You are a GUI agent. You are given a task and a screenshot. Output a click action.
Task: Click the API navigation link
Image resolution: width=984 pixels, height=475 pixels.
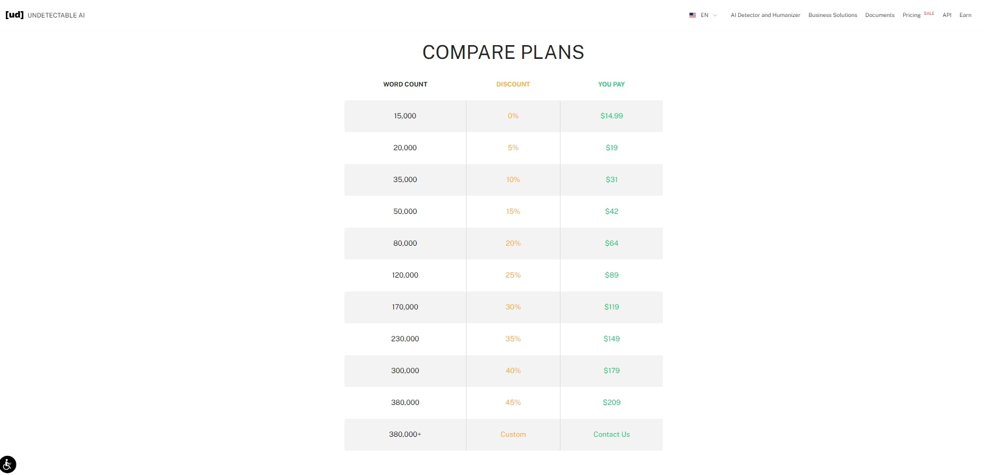[x=947, y=15]
